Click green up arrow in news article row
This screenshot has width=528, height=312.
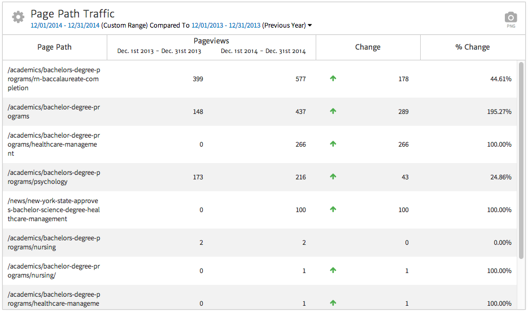point(333,210)
